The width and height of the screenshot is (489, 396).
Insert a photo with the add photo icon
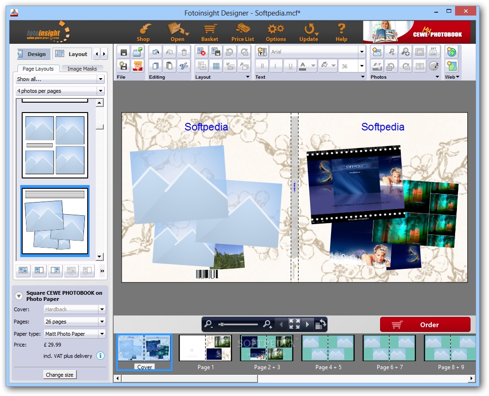377,52
